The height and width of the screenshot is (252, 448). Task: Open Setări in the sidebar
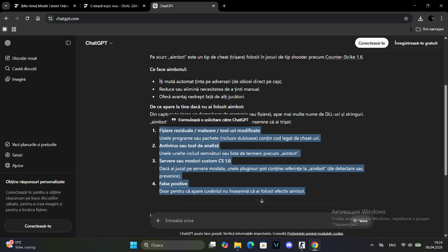pos(18,155)
